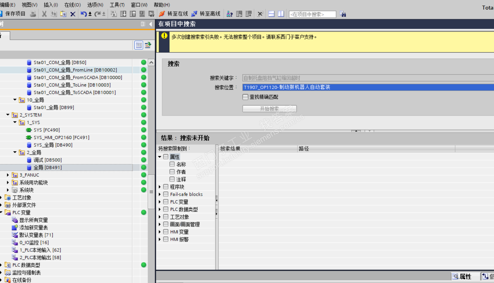Click the print icon in toolbar
Viewport: 494px width, 283px height.
coord(33,14)
